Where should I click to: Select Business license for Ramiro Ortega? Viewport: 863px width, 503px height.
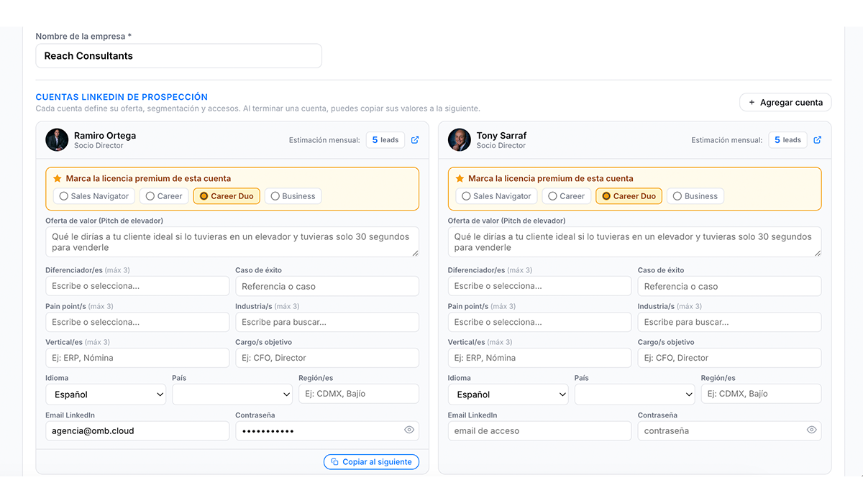point(293,196)
